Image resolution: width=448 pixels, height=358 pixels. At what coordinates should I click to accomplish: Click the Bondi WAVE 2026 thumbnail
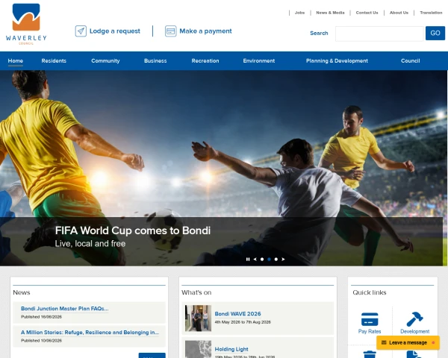[x=198, y=318]
